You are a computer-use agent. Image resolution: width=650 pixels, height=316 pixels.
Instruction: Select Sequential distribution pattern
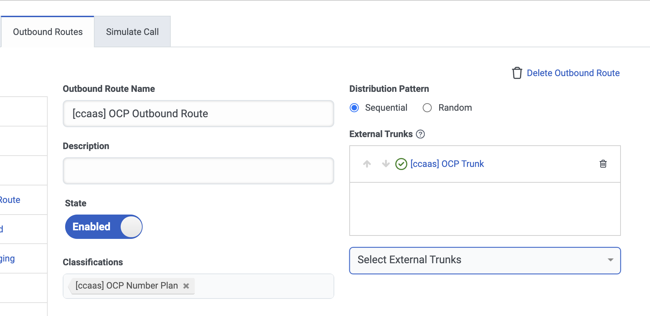coord(354,108)
